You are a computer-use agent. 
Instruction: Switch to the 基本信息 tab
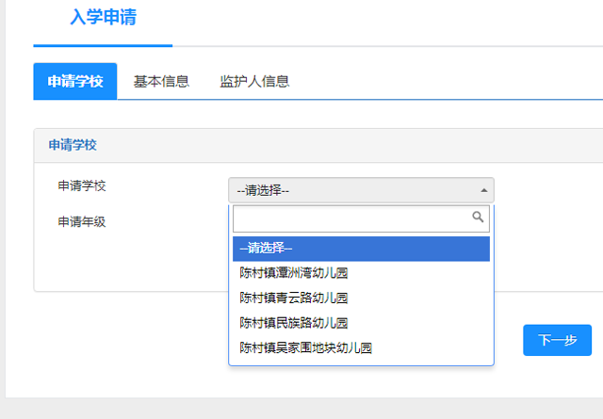[161, 82]
